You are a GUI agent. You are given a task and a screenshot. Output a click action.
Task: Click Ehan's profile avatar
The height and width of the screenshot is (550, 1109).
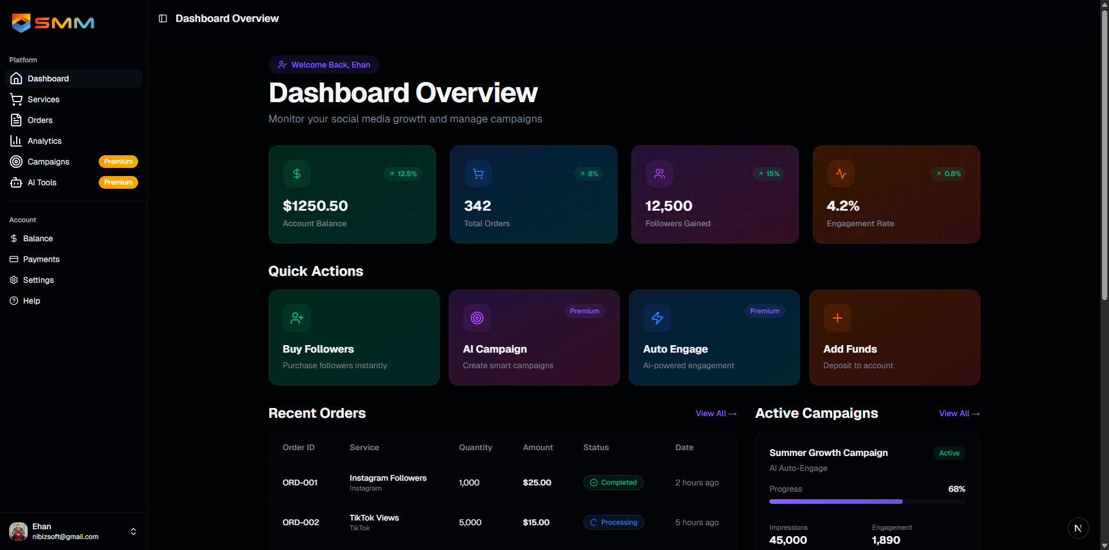point(18,532)
